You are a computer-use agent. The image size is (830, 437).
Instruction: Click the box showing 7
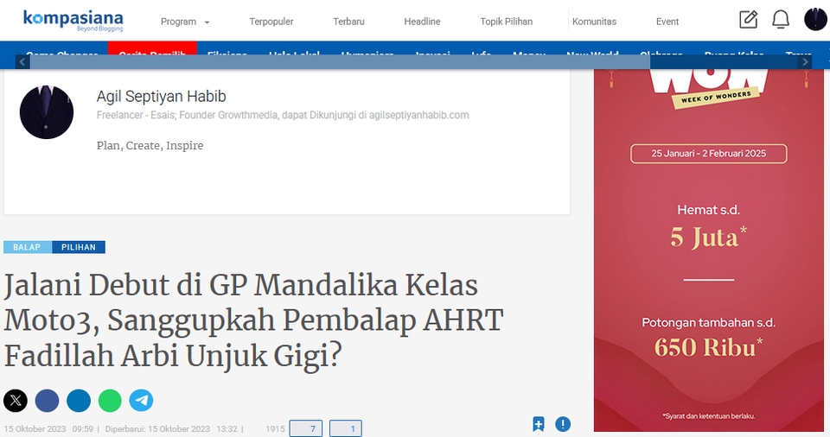pos(306,428)
